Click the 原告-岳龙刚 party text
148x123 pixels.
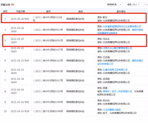pos(103,79)
